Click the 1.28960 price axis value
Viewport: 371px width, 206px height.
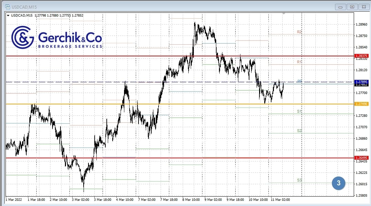tap(361, 25)
